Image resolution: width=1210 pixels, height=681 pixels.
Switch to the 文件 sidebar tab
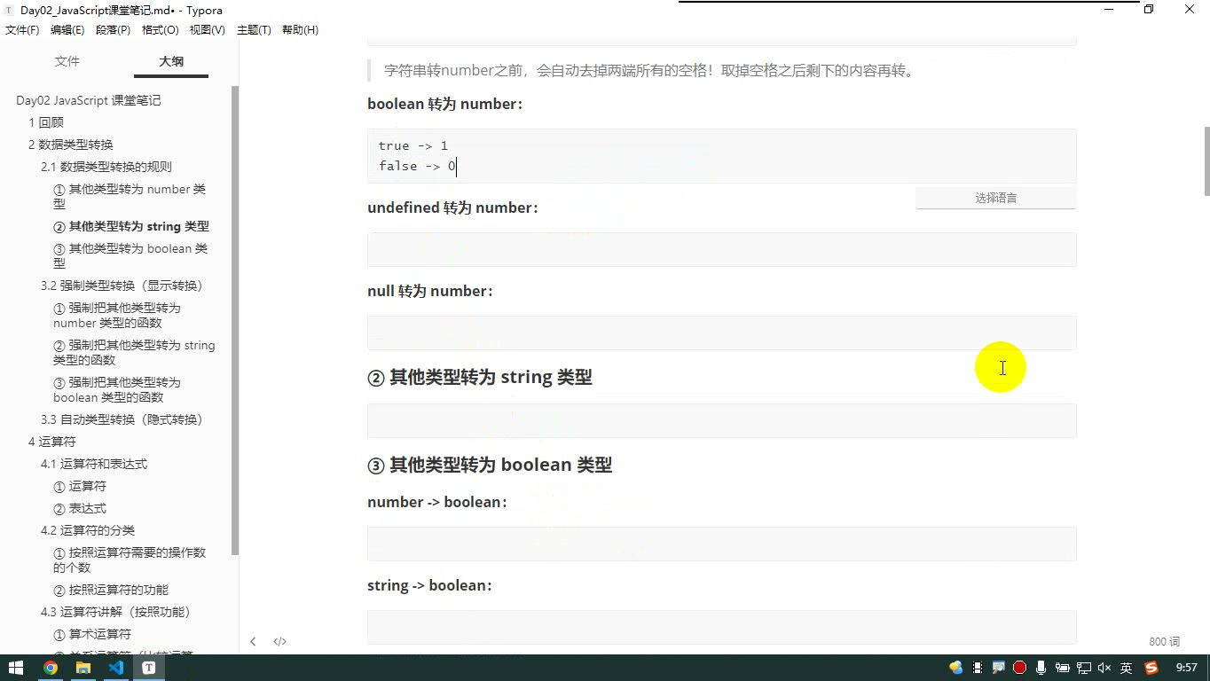coord(67,61)
